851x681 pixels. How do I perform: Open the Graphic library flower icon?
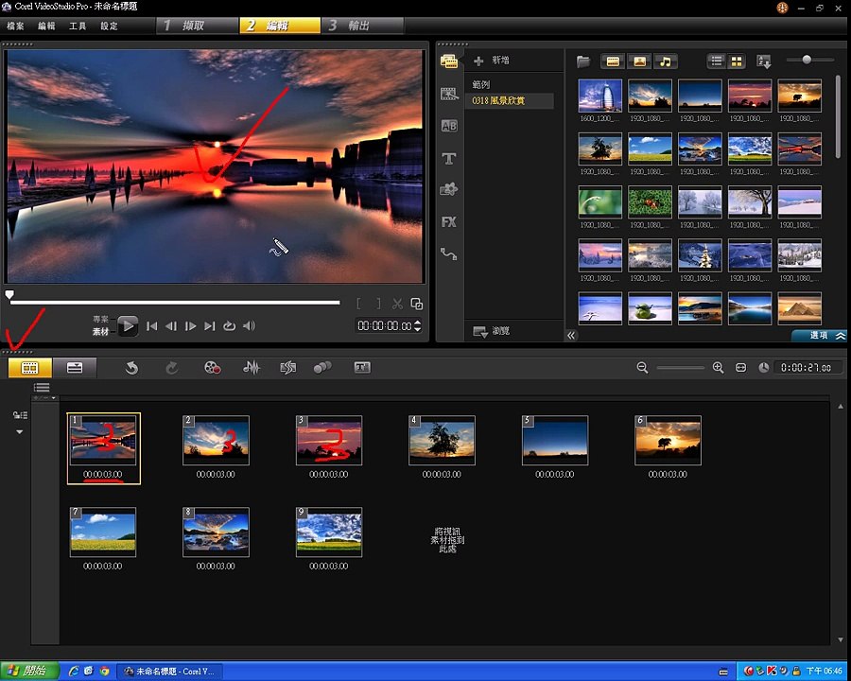(449, 189)
